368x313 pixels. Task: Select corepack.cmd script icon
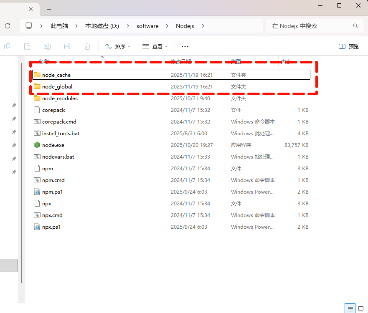click(x=37, y=121)
